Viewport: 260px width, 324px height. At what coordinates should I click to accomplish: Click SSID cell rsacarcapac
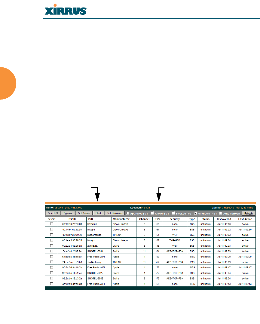94,235
